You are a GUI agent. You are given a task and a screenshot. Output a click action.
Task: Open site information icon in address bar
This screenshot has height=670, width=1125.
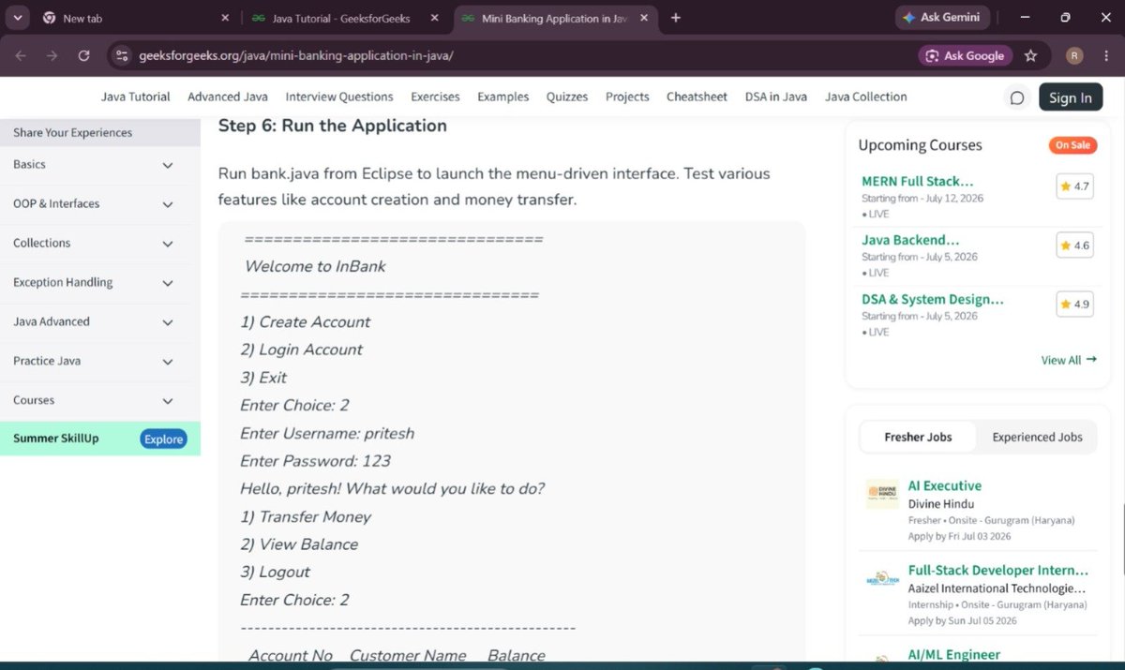point(121,55)
